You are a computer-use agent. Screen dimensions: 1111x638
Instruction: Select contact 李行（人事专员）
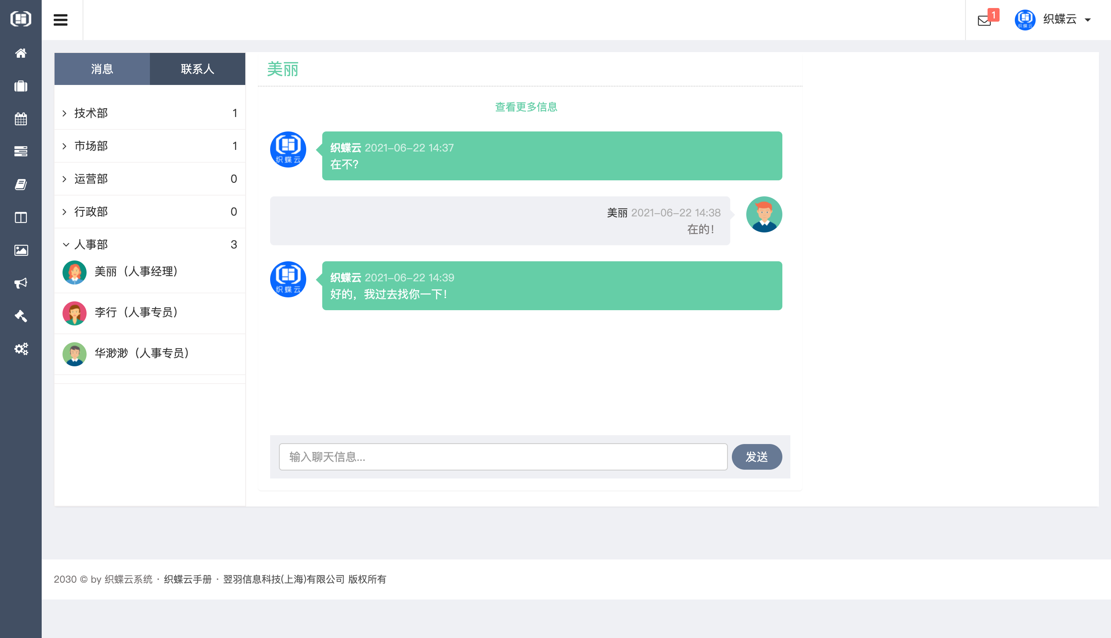pos(136,313)
